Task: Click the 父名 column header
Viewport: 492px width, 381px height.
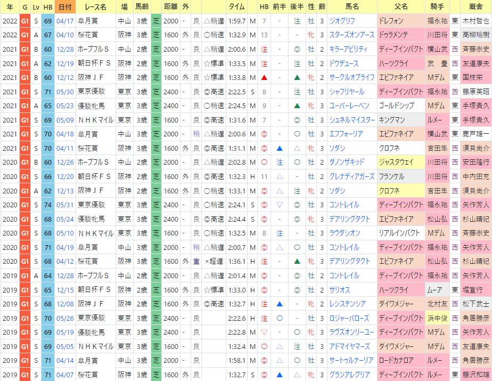Action: coord(401,6)
